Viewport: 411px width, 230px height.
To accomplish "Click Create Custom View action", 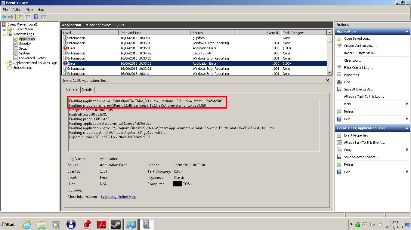I will pos(360,46).
